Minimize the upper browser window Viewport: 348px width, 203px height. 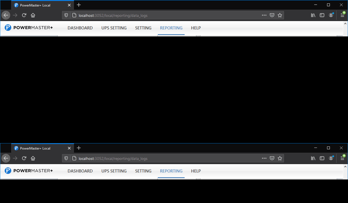click(x=316, y=5)
